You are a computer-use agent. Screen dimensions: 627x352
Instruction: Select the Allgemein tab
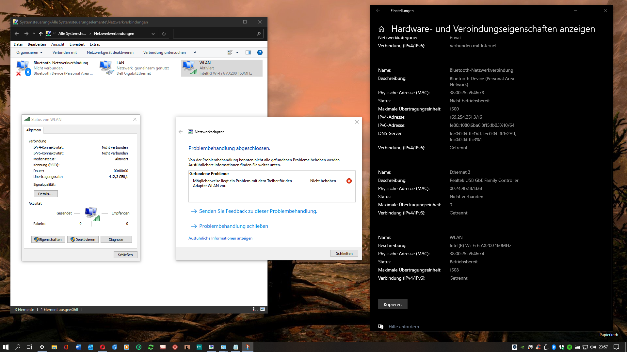tap(34, 130)
